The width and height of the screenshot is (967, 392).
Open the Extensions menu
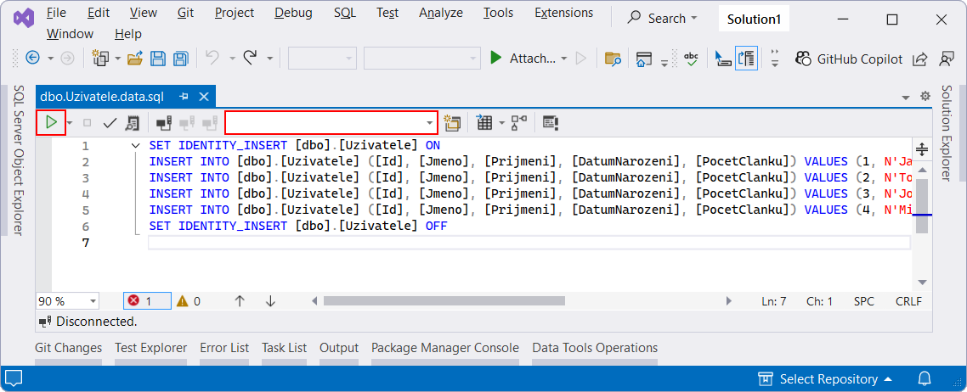(x=563, y=13)
